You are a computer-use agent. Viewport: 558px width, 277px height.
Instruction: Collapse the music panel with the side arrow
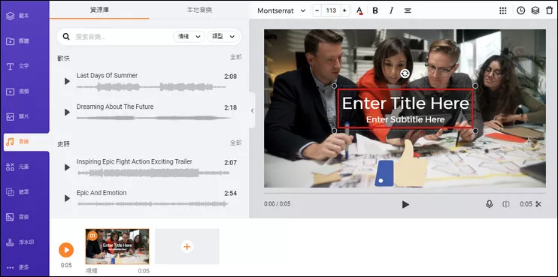point(252,110)
